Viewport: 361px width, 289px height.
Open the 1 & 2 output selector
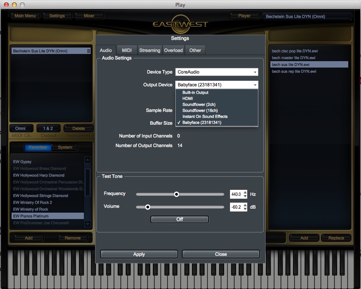pos(48,128)
